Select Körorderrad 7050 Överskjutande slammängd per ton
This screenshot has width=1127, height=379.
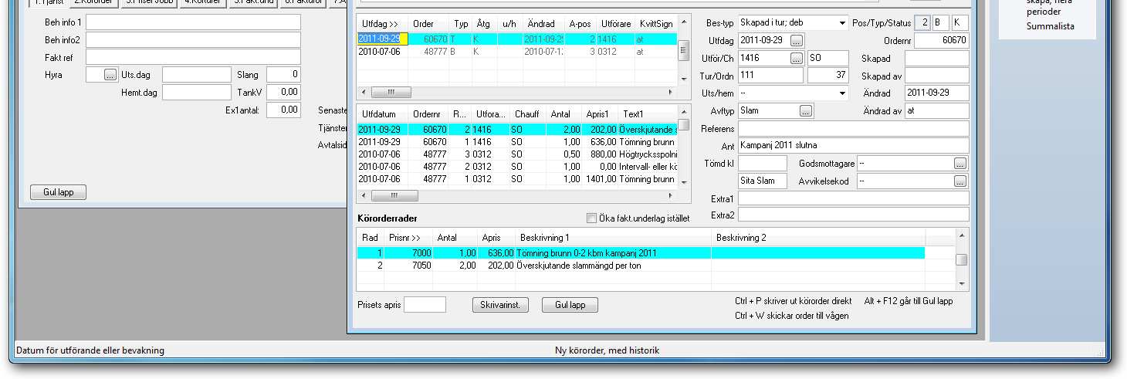pos(641,266)
